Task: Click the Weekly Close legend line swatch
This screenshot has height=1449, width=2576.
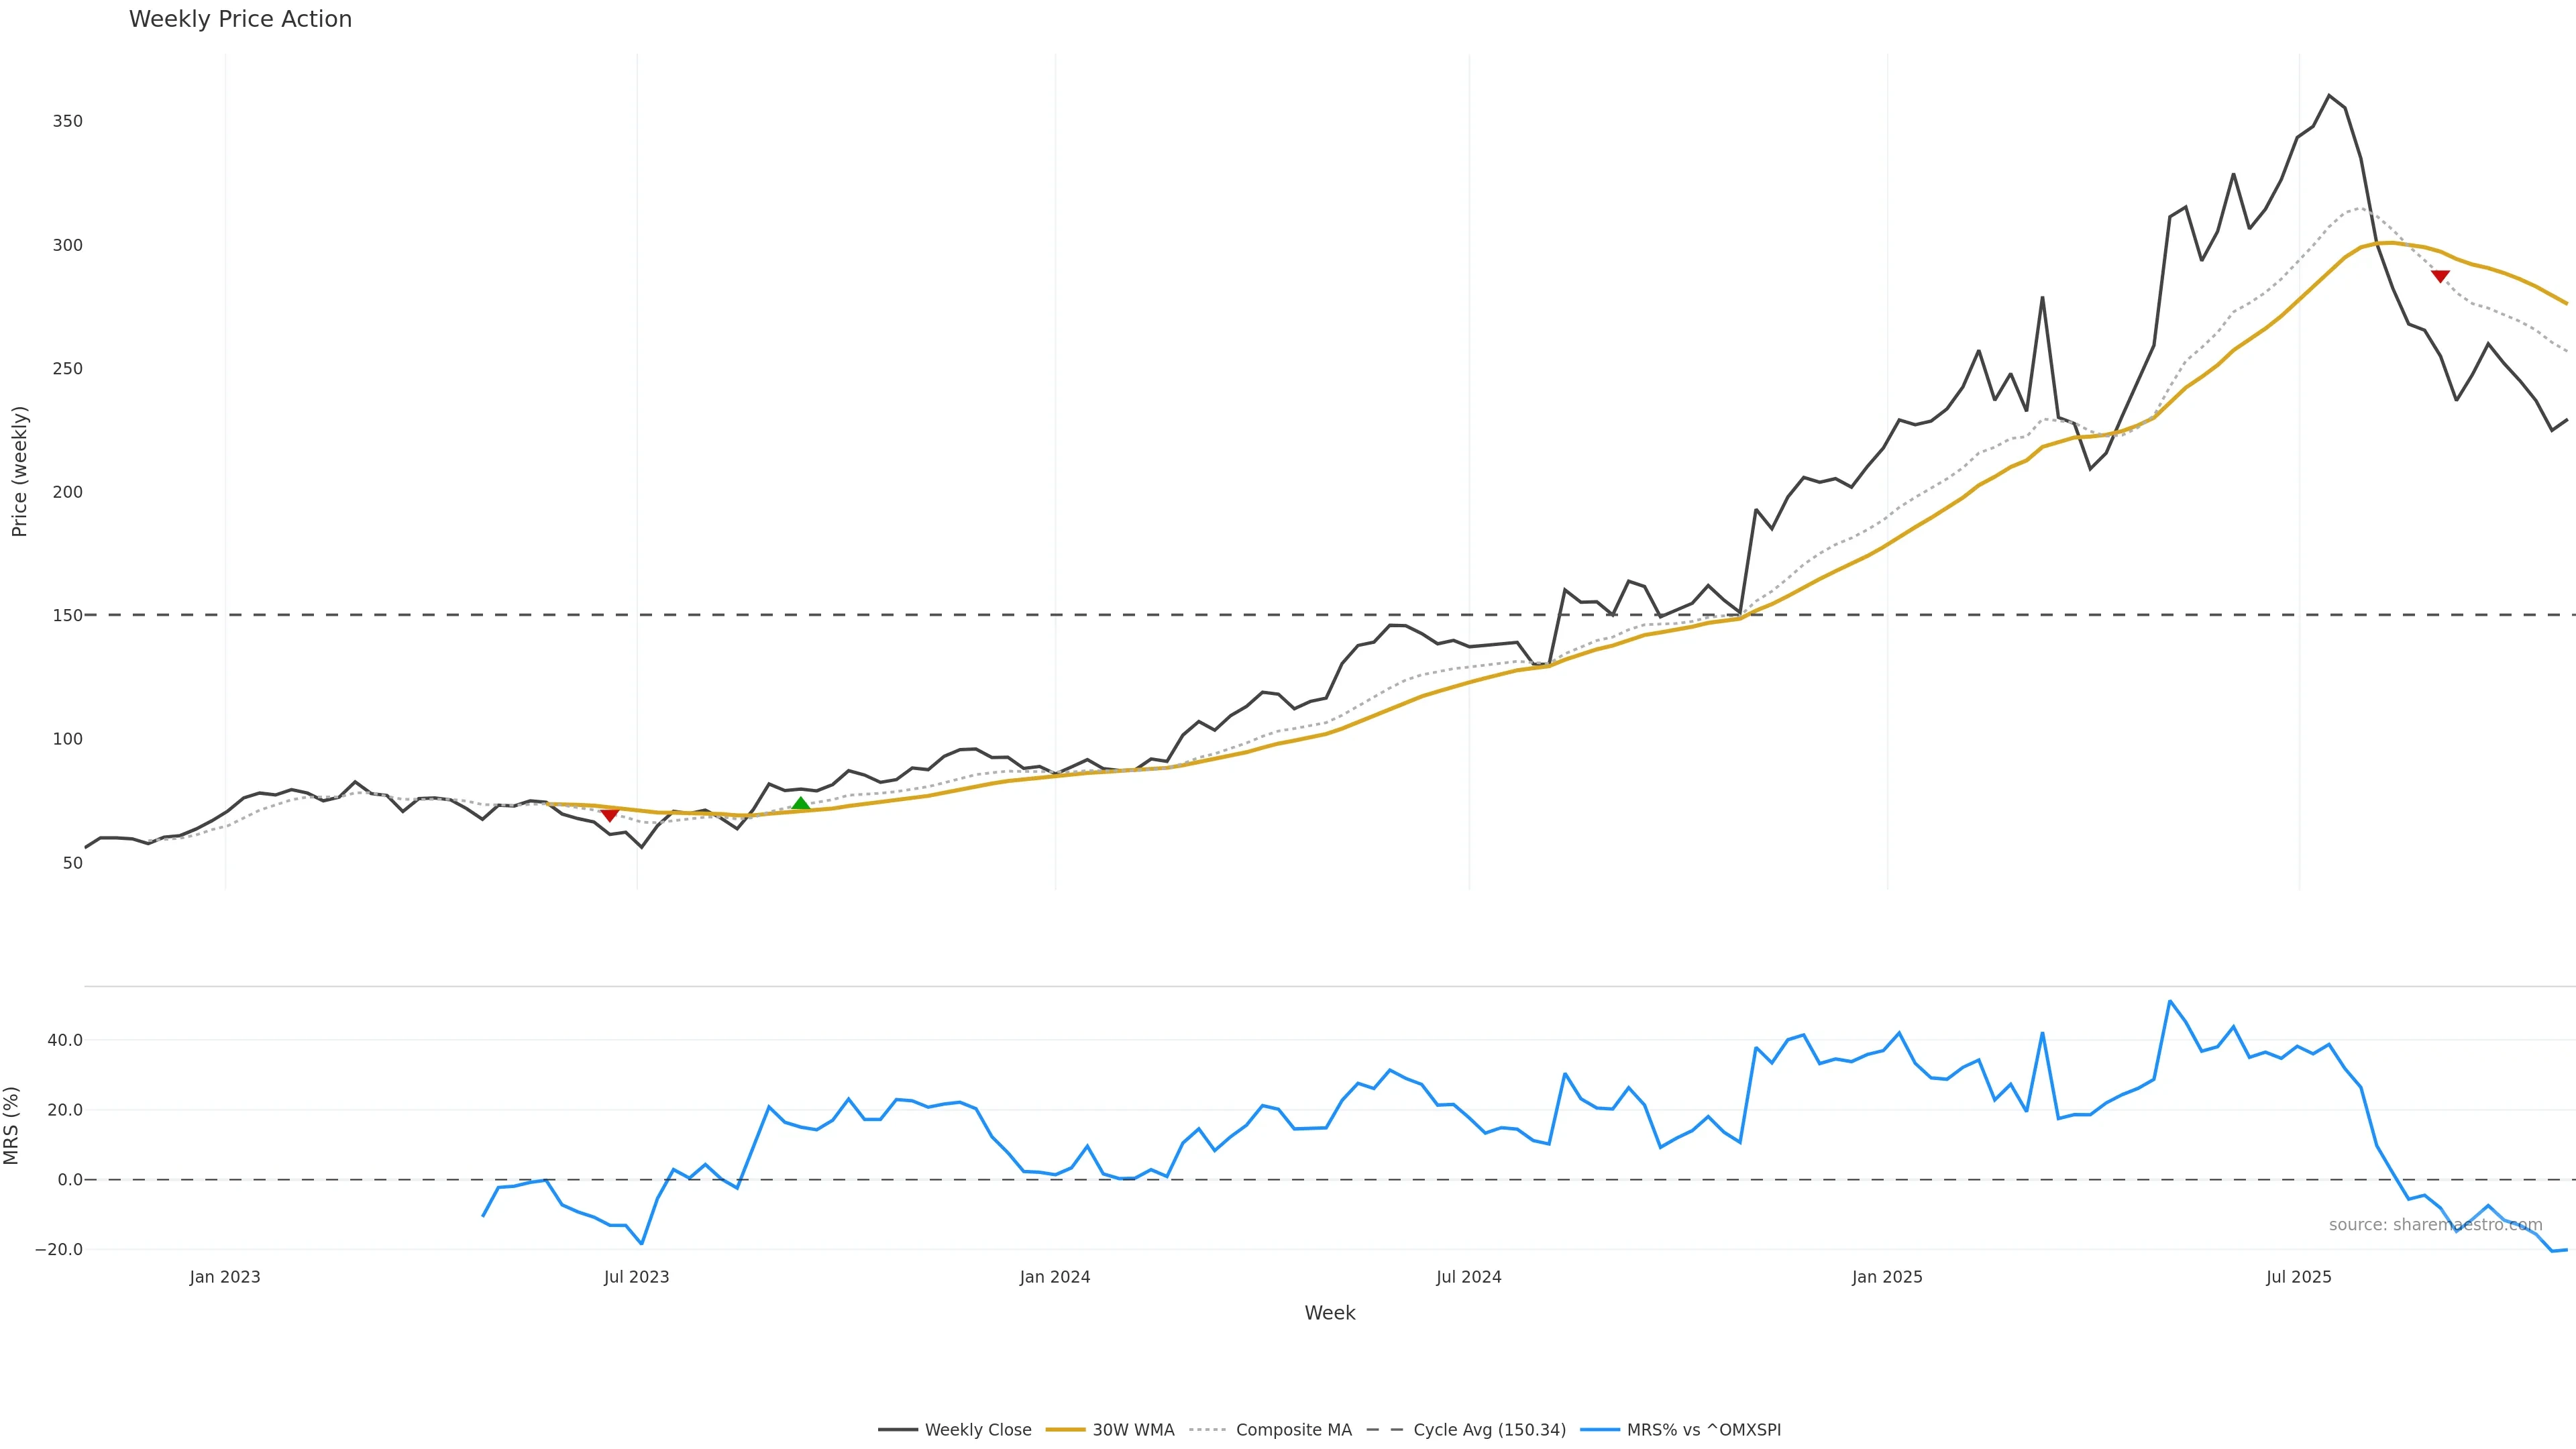Action: (897, 1430)
